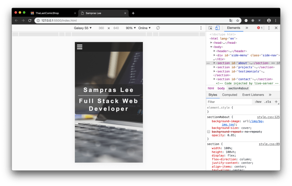The height and width of the screenshot is (186, 292).
Task: Select the Sampras Lee browser tab
Action: tap(103, 13)
